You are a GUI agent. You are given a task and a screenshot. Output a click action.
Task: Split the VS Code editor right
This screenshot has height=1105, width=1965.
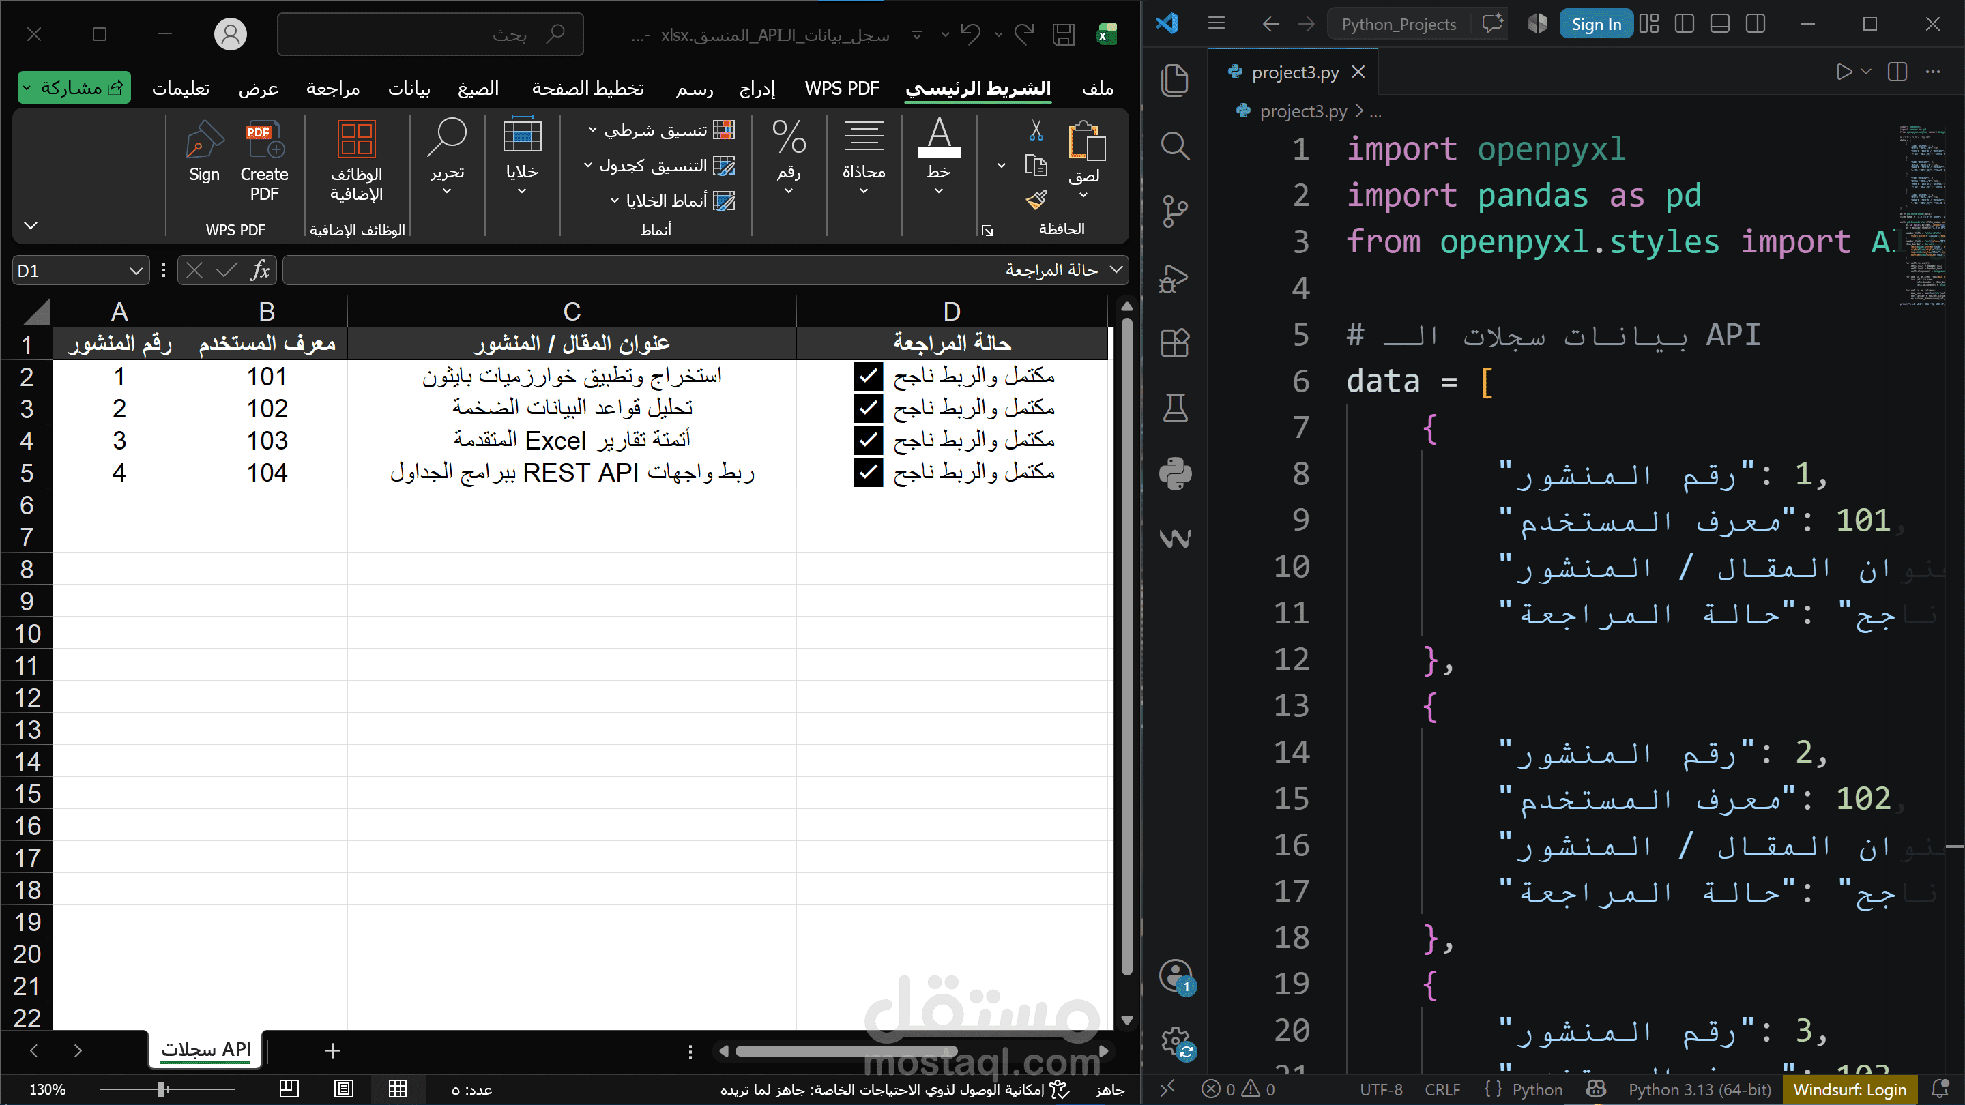coord(1897,72)
